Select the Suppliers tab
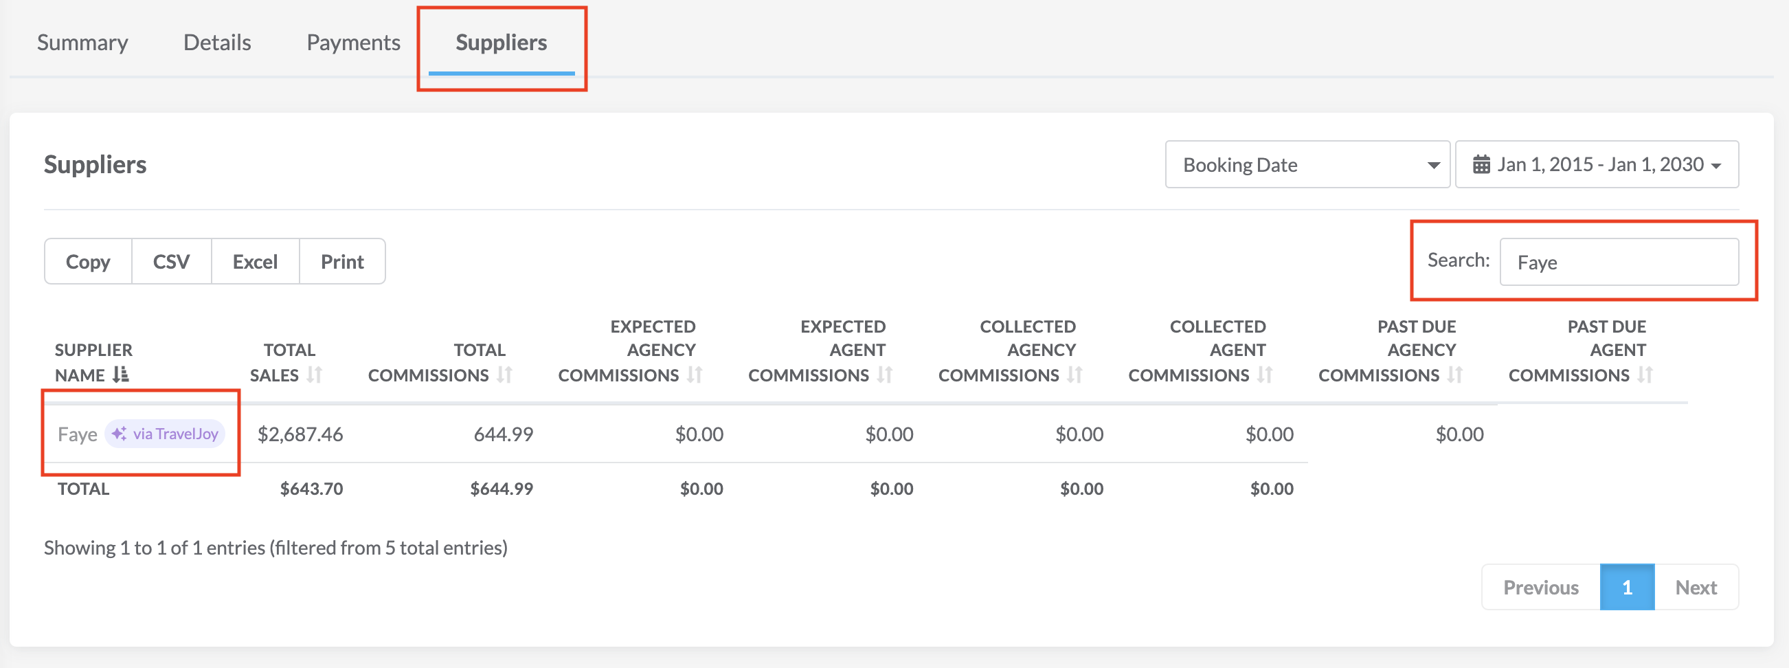The image size is (1789, 668). [502, 43]
